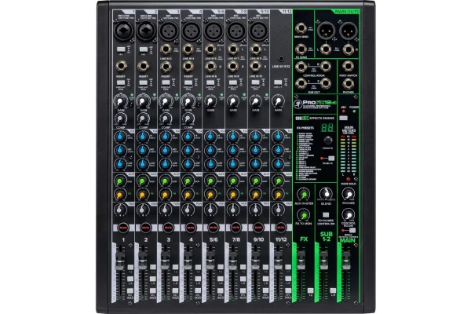Click the CONTROL ROOM level knob

pyautogui.click(x=349, y=215)
